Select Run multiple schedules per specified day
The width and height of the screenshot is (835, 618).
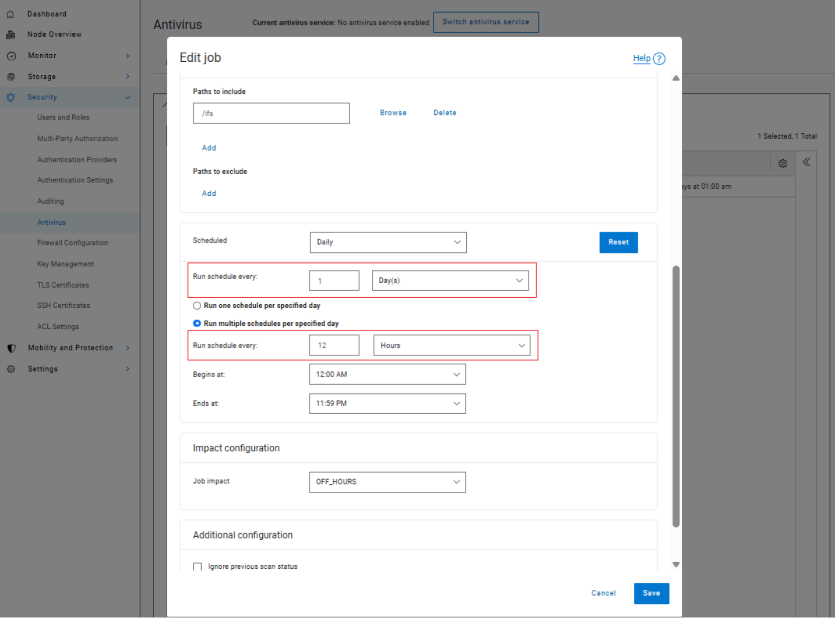(197, 324)
